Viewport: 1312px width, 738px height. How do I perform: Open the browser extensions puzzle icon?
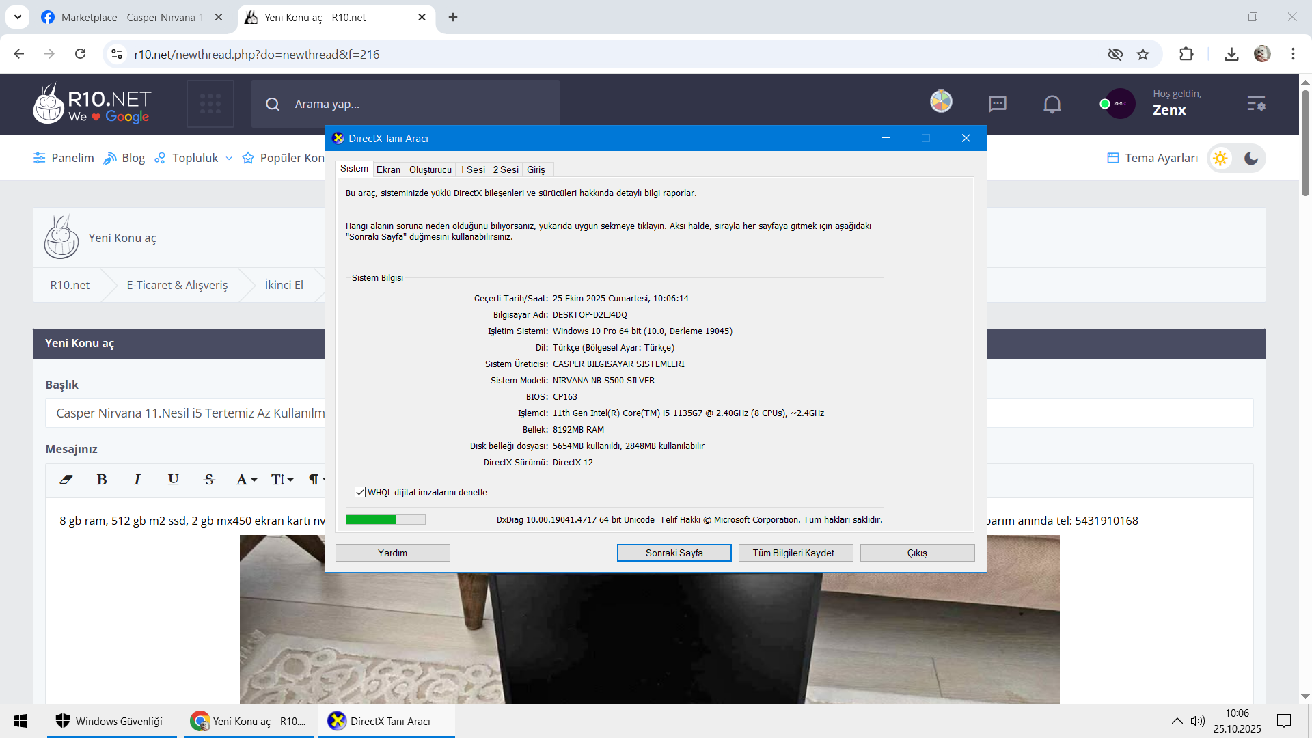pyautogui.click(x=1186, y=54)
